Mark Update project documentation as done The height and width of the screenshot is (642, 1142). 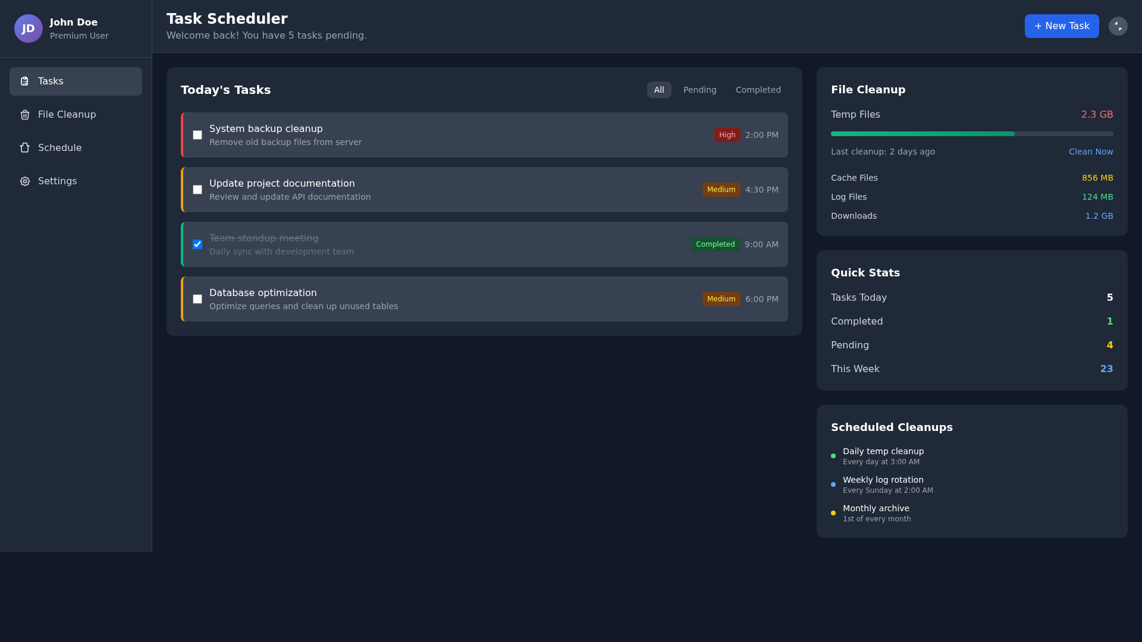(197, 189)
